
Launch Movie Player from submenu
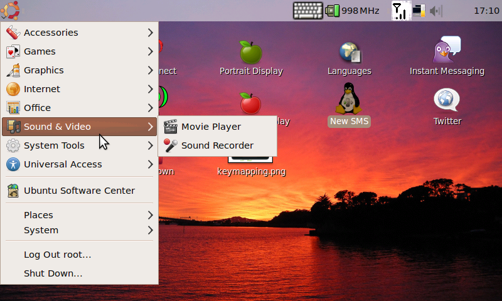click(211, 127)
